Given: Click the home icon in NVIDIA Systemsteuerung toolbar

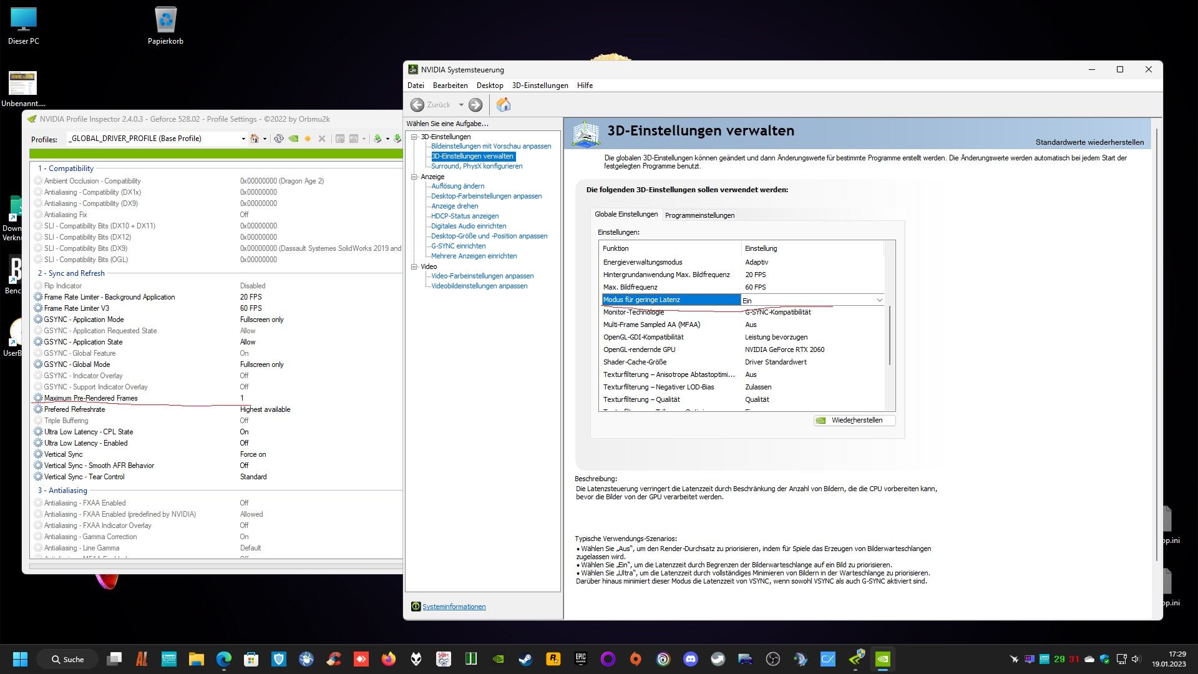Looking at the screenshot, I should [504, 105].
